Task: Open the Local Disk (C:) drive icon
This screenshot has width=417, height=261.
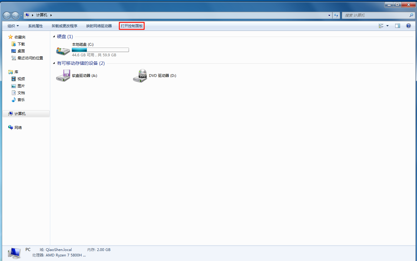Action: [63, 50]
